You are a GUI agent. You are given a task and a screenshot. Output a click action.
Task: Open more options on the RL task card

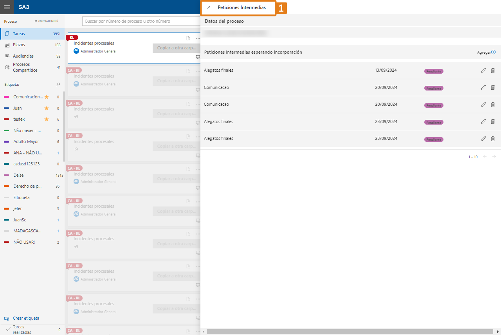198,38
